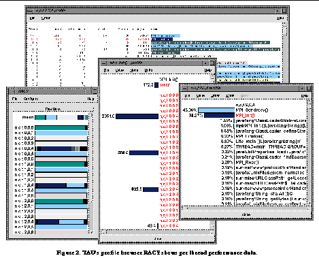Open Help menu in the RACY window

coord(90,99)
